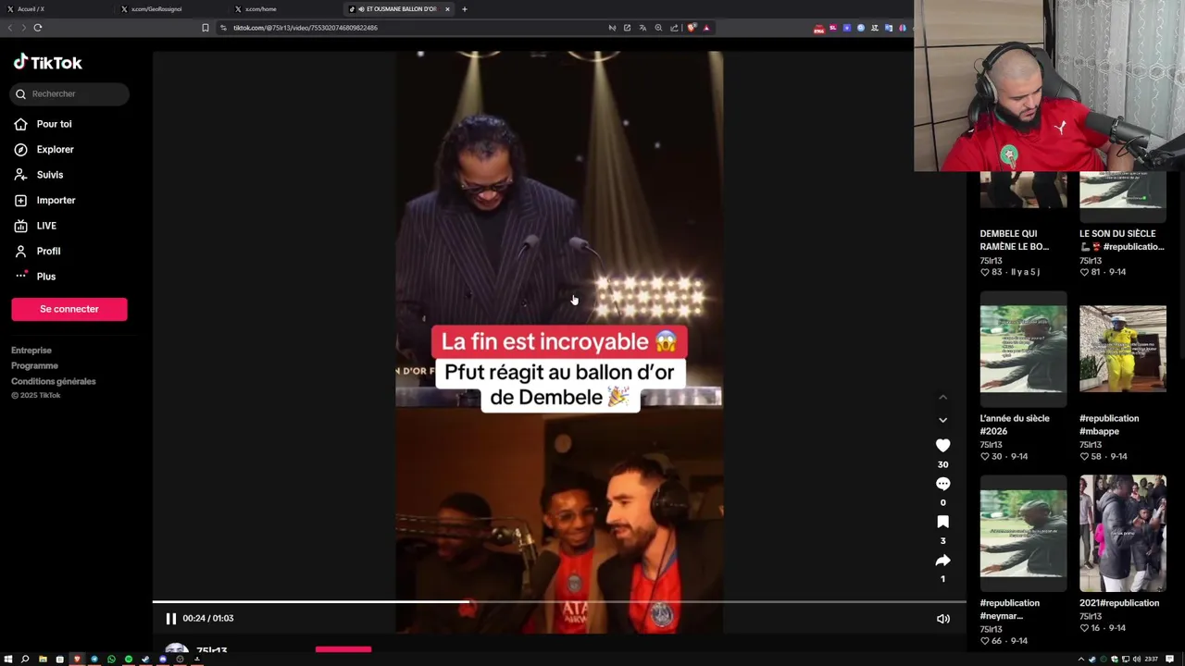Bookmark the video
Screen dimensions: 1185x666
(942, 522)
